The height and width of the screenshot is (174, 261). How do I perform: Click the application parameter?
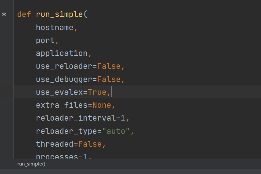62,53
